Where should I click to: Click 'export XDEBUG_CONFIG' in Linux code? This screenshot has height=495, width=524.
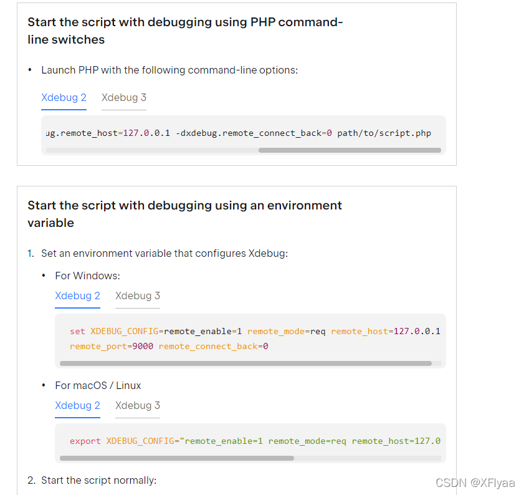122,441
